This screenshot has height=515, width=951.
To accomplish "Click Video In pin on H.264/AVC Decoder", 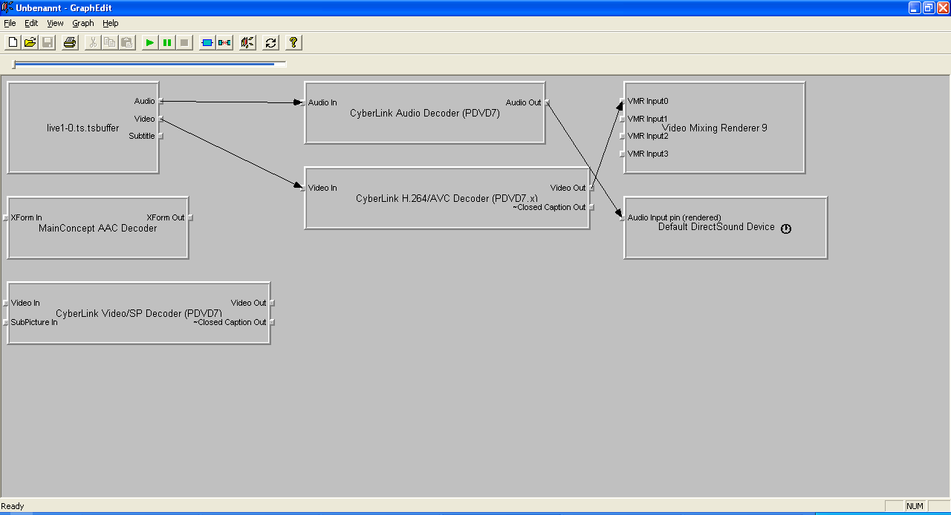I will [303, 188].
